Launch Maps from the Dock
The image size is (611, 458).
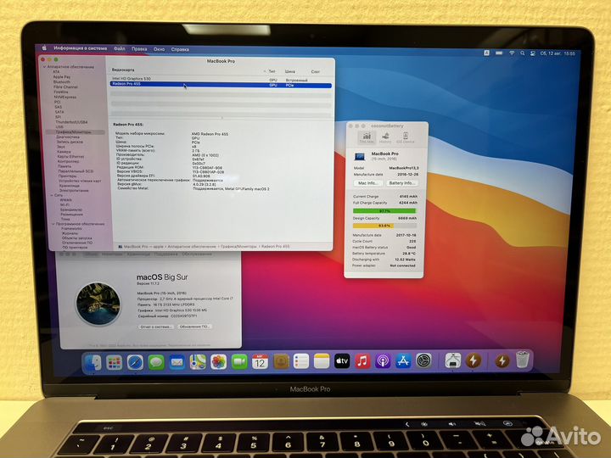pos(198,362)
